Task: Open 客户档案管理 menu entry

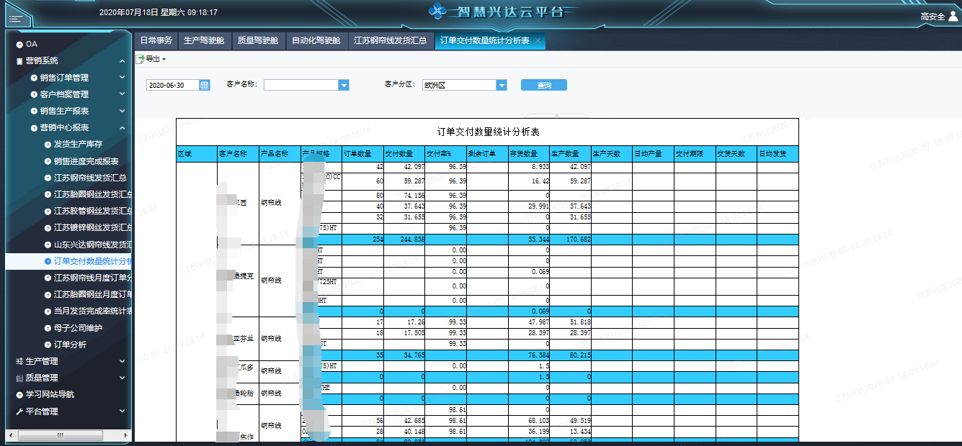Action: pos(64,94)
